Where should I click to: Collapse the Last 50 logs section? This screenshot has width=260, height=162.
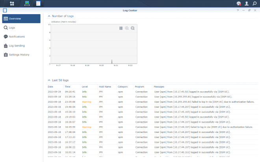pos(49,80)
